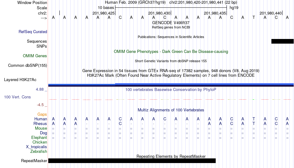Click the chr2:201,980,420-201,980,441 position text
The height and width of the screenshot is (168, 294).
pyautogui.click(x=196, y=2)
